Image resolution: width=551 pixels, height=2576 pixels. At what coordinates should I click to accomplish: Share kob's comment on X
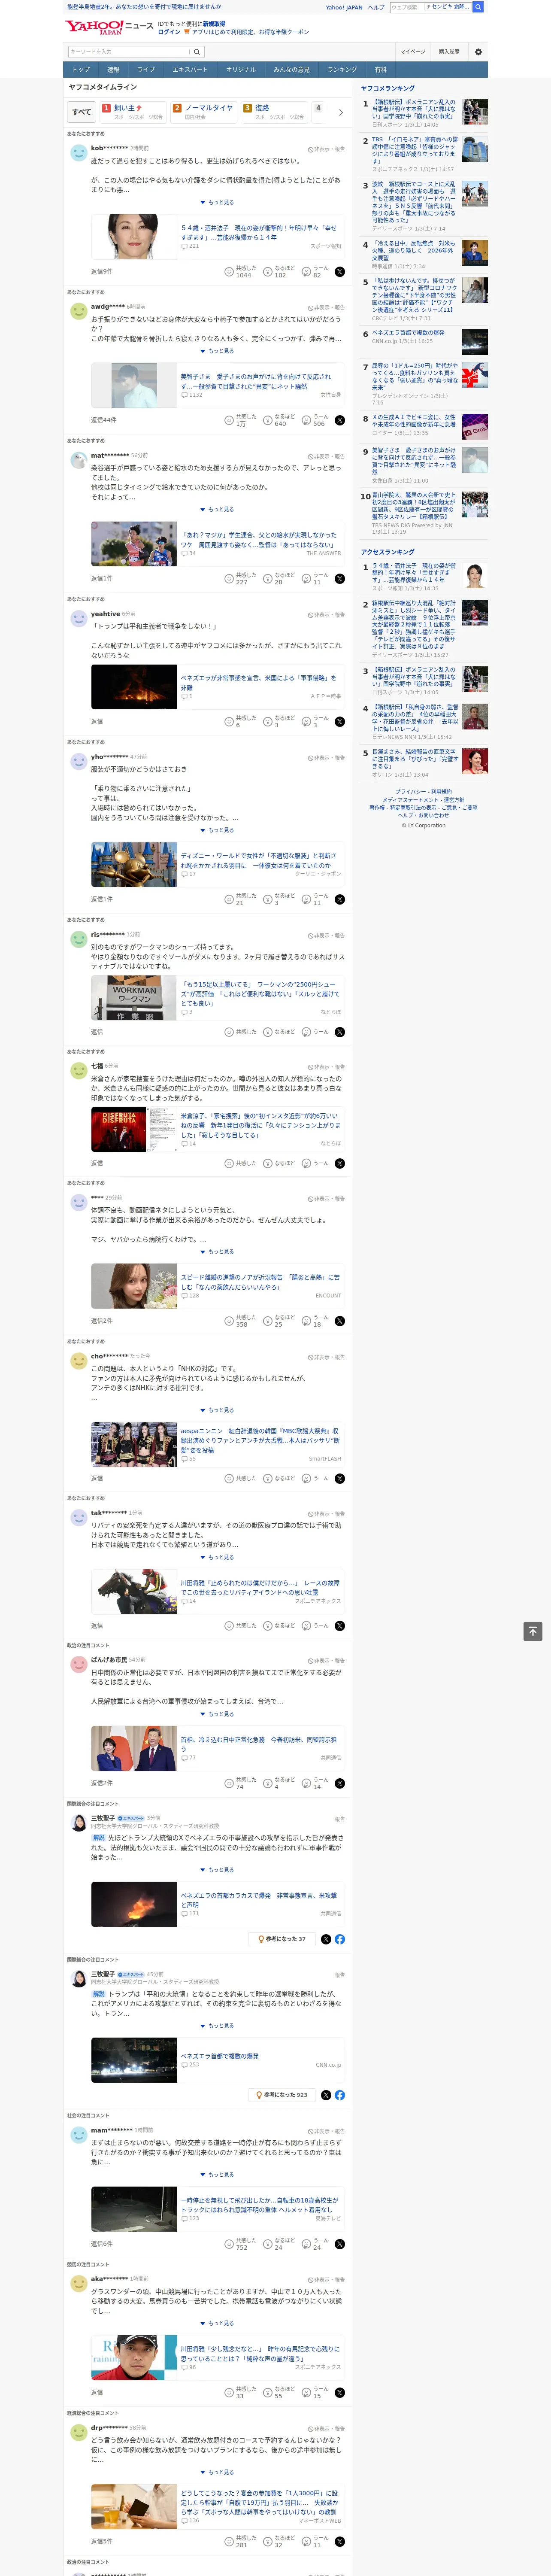(340, 272)
